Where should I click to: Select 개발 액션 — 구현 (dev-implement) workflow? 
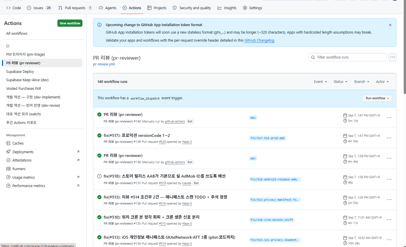click(x=43, y=97)
